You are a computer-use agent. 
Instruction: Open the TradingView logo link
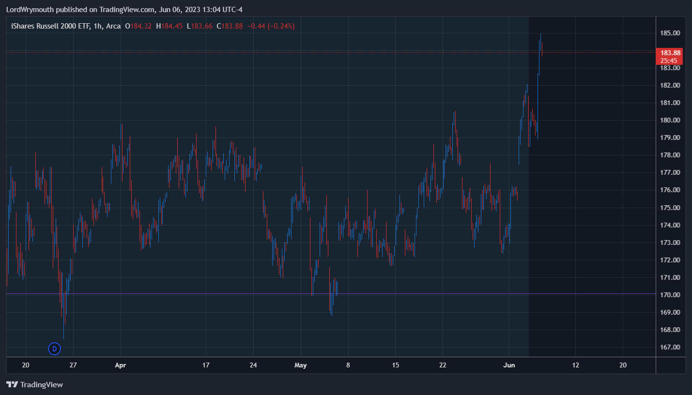34,385
